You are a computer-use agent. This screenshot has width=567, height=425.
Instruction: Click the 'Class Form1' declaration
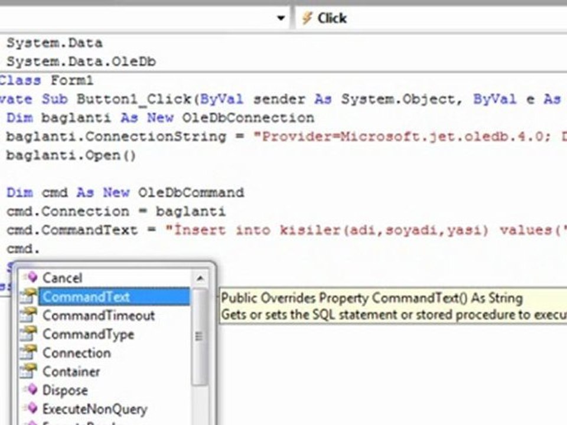pyautogui.click(x=47, y=80)
